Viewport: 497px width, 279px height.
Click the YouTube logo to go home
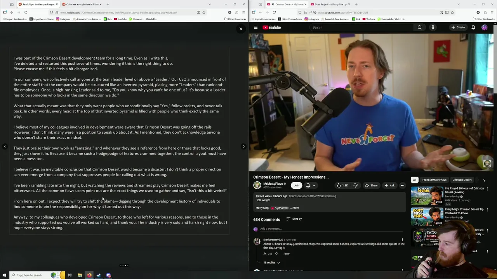271,28
